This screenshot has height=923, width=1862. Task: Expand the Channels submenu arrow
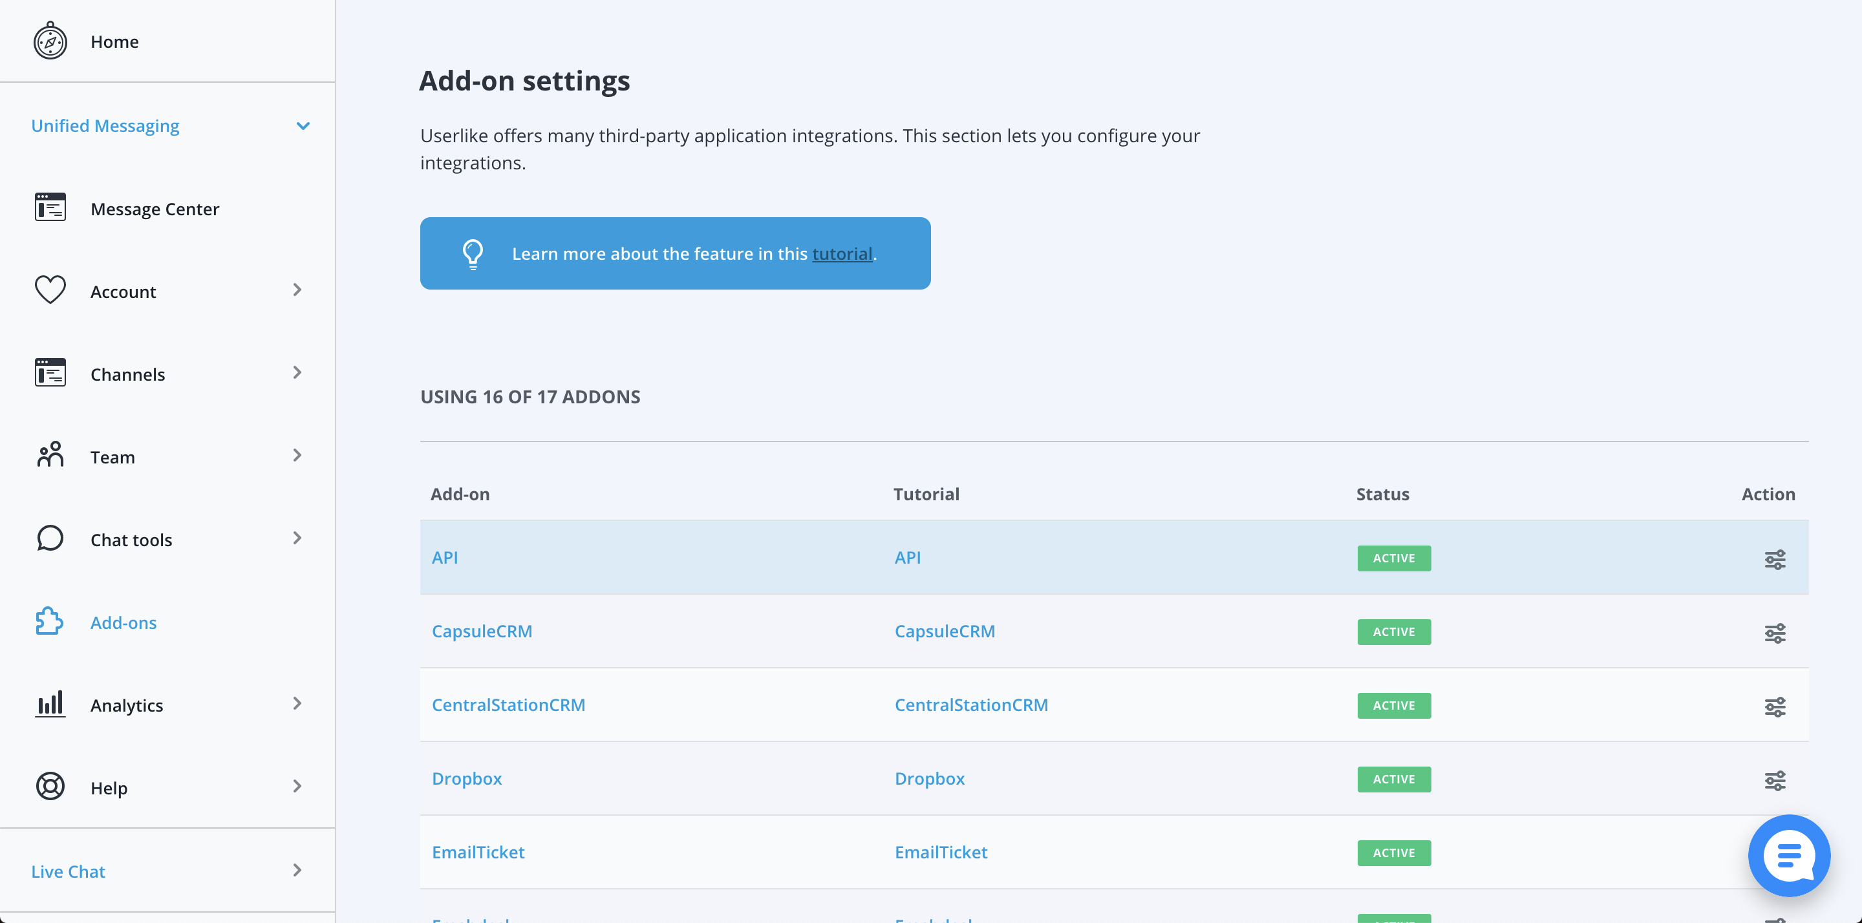point(297,372)
